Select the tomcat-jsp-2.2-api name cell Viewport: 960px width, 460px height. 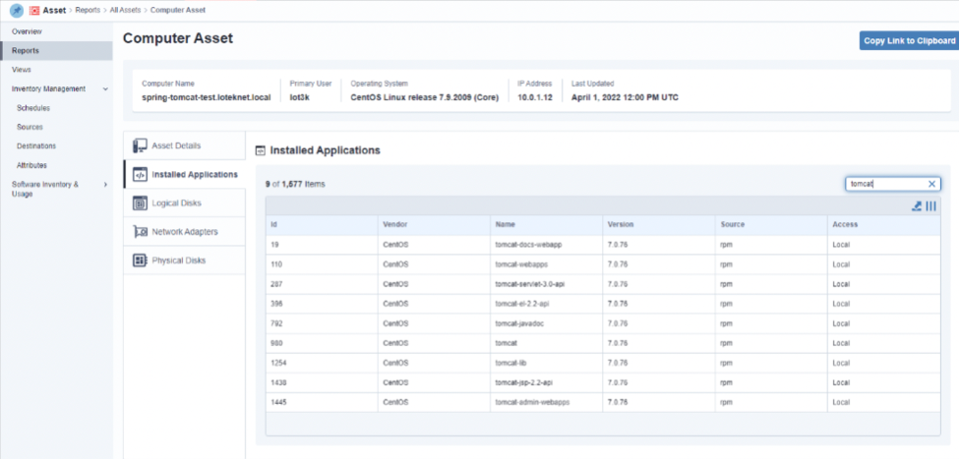coord(547,383)
